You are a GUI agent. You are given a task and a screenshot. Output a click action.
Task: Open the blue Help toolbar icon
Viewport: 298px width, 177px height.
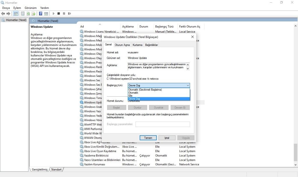[x=40, y=13]
